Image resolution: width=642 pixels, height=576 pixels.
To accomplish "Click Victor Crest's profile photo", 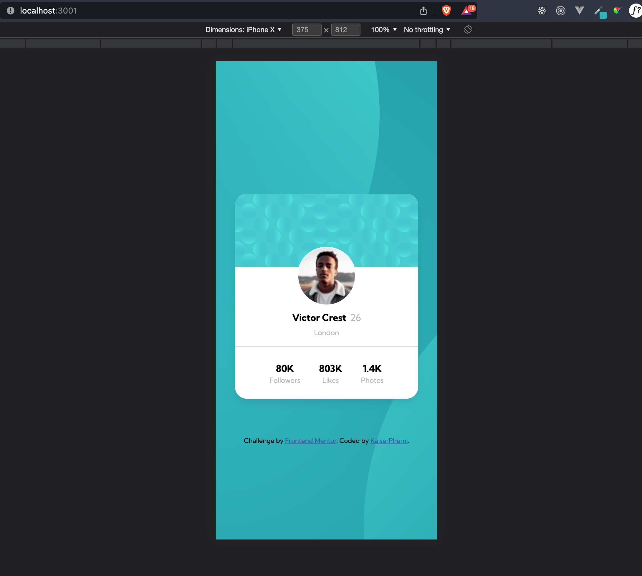I will pos(326,276).
